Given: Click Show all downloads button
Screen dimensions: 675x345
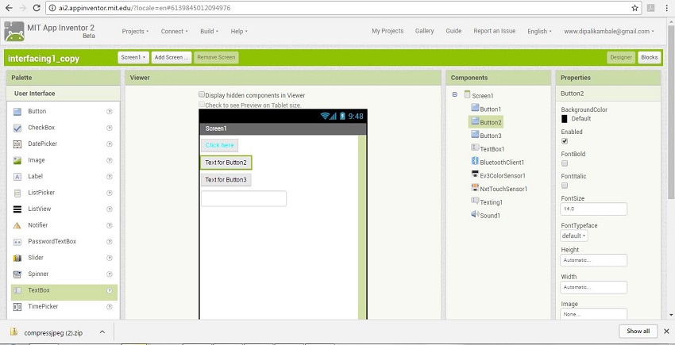Looking at the screenshot, I should tap(638, 332).
